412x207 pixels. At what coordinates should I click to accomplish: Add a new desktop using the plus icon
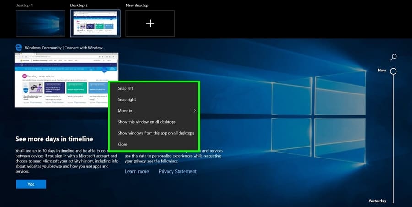coord(150,23)
